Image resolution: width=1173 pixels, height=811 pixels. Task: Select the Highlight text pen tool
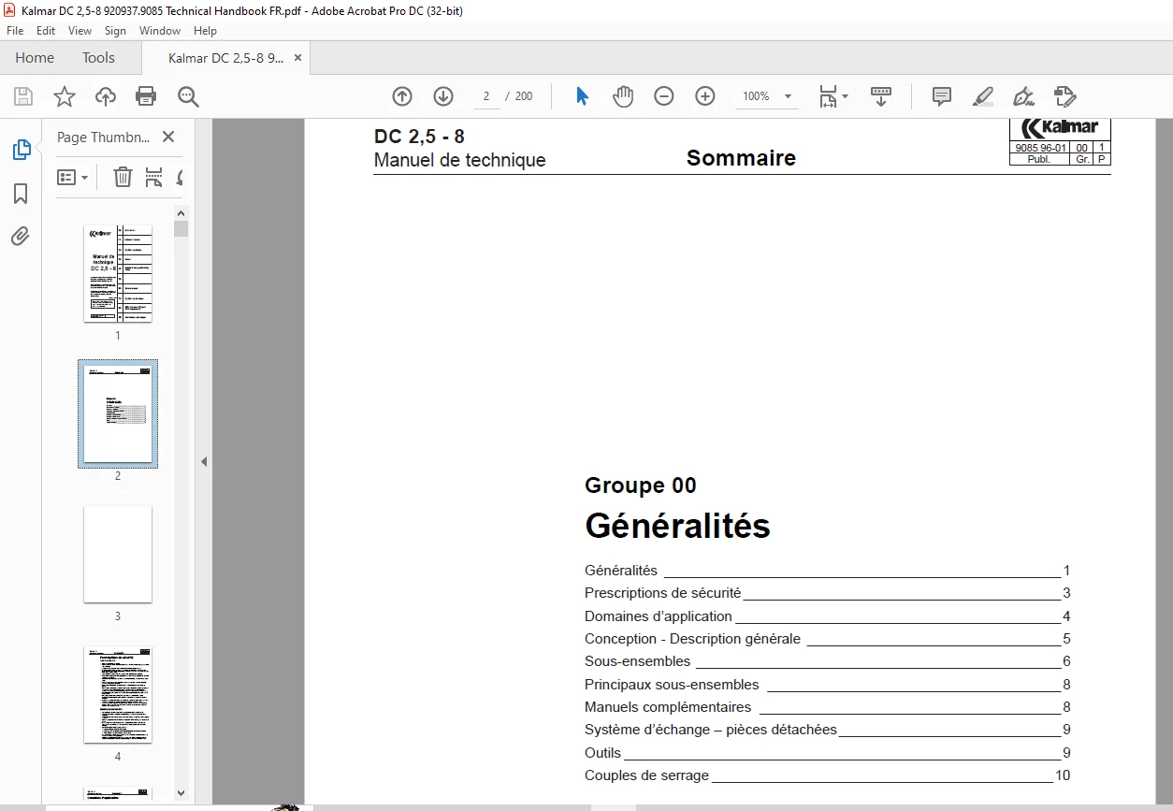pyautogui.click(x=983, y=96)
